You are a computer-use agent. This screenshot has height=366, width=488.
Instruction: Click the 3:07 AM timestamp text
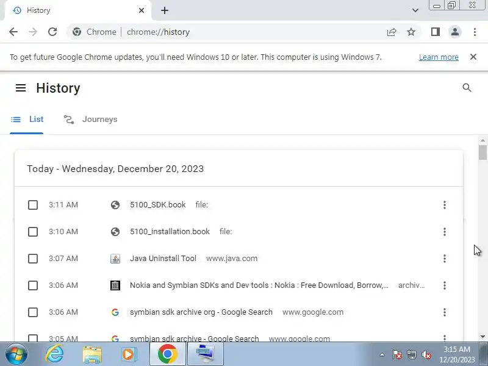tap(63, 258)
